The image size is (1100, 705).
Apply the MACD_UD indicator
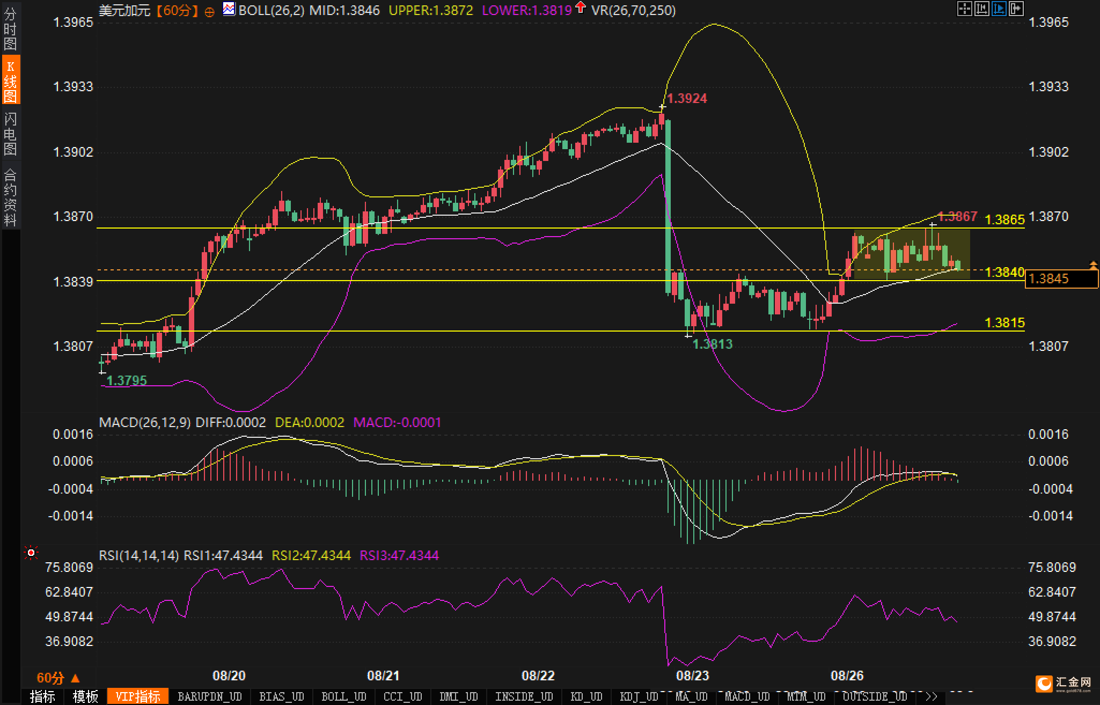[x=747, y=696]
